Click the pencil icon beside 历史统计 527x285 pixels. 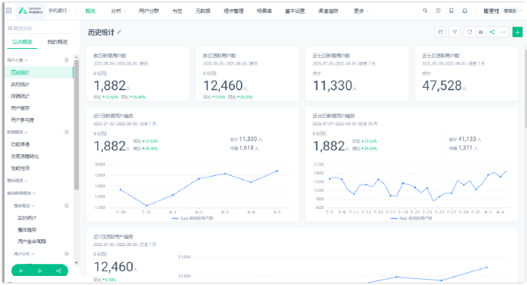point(119,32)
